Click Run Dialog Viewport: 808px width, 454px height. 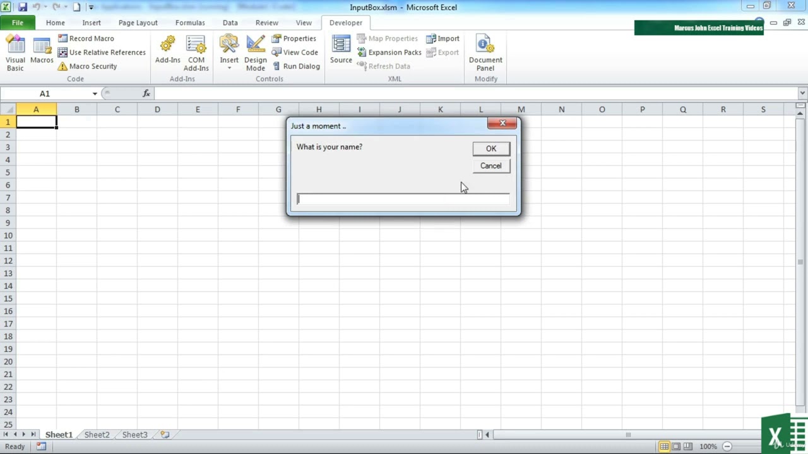(296, 66)
